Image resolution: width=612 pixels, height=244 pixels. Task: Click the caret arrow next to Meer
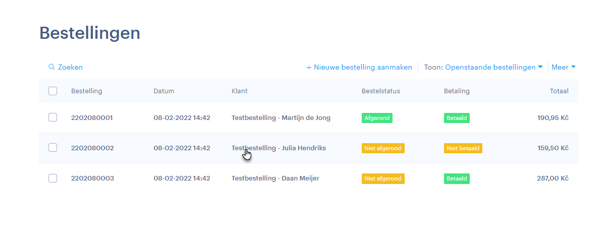[573, 67]
